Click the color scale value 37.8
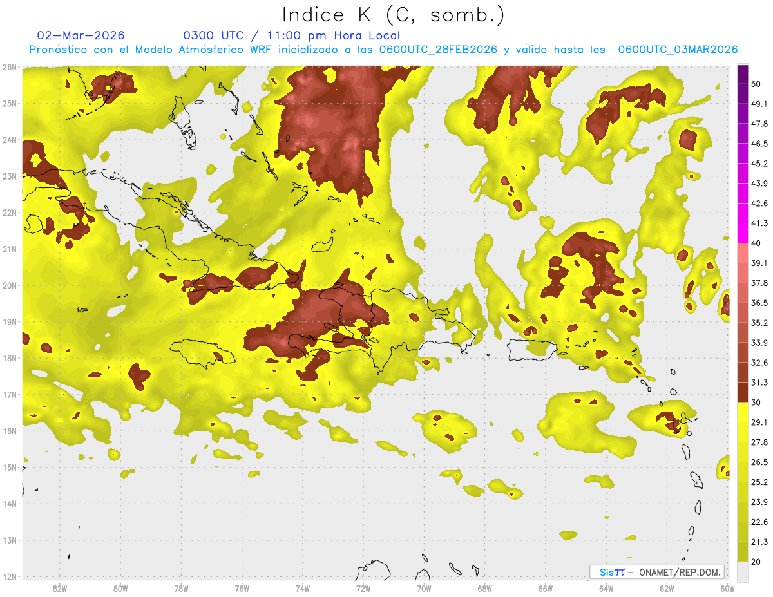Screen dimensions: 773x597 pyautogui.click(x=759, y=283)
